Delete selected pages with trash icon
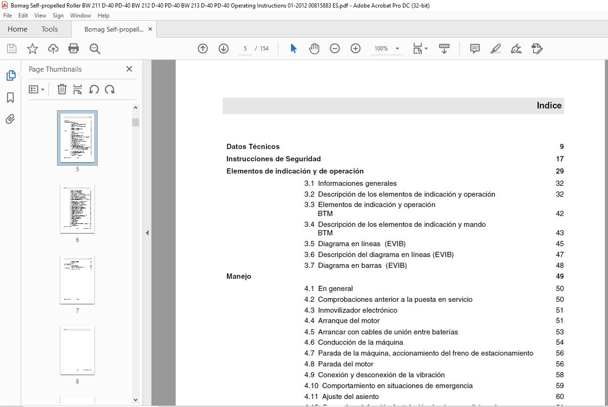This screenshot has width=608, height=407. pyautogui.click(x=62, y=89)
